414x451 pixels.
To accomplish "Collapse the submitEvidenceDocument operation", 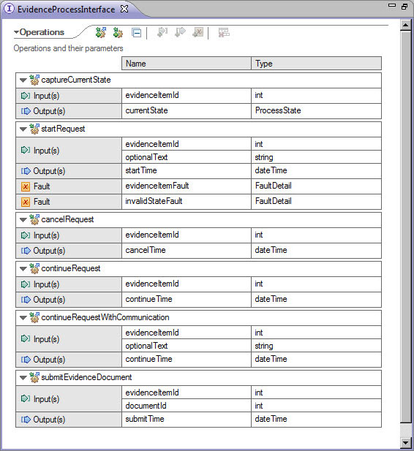I will click(x=23, y=378).
